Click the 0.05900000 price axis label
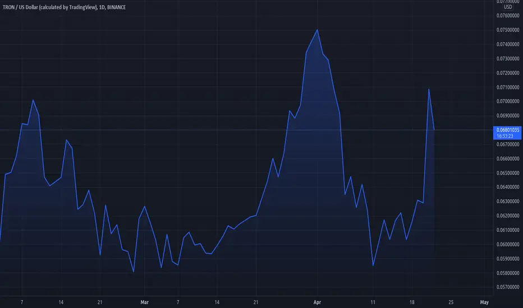The height and width of the screenshot is (308, 523). 508,258
